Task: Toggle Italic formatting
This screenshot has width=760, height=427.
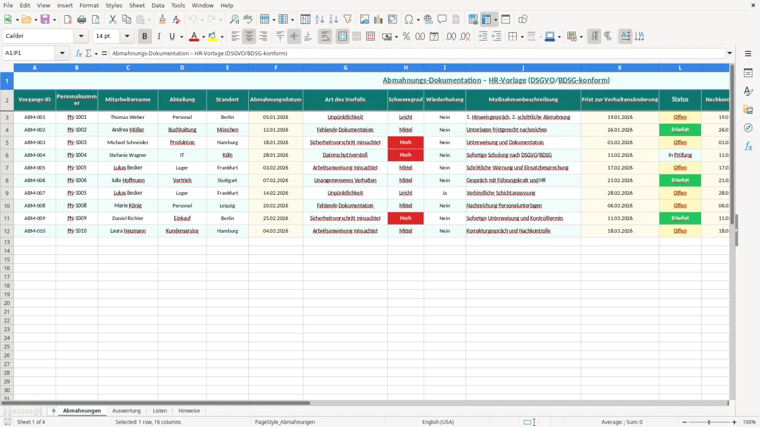Action: (159, 37)
